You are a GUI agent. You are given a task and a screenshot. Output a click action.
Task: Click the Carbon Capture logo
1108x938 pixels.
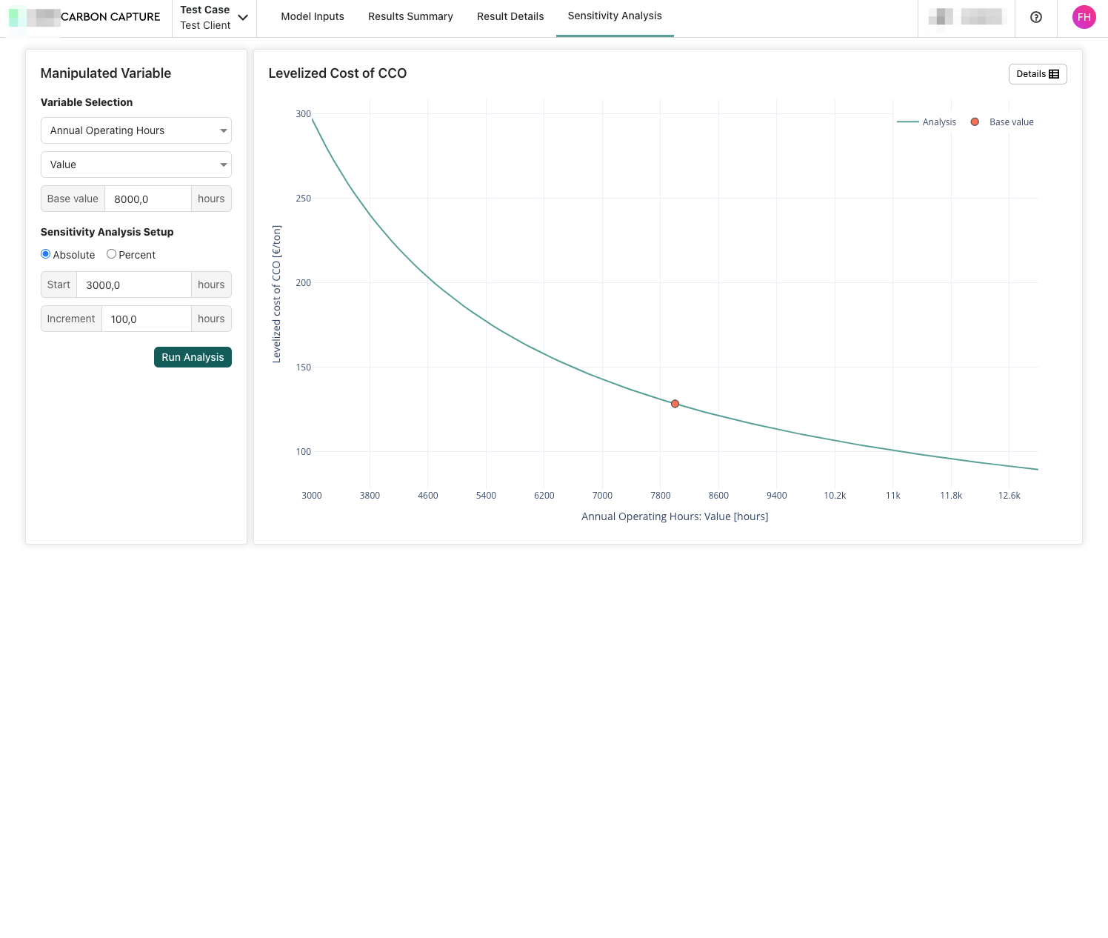coord(85,17)
